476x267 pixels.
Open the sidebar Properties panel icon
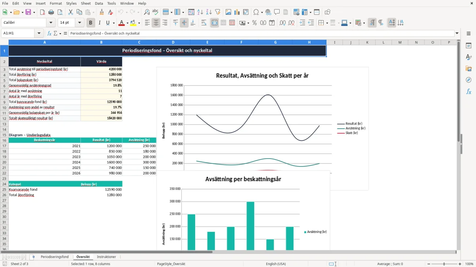pyautogui.click(x=468, y=46)
